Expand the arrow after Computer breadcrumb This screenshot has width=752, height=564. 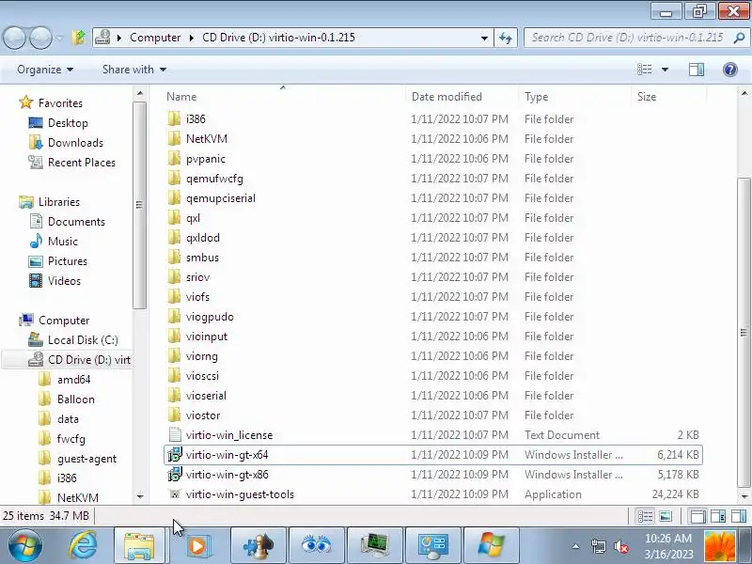tap(192, 38)
